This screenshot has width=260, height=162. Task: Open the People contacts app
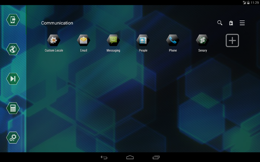pos(143,40)
